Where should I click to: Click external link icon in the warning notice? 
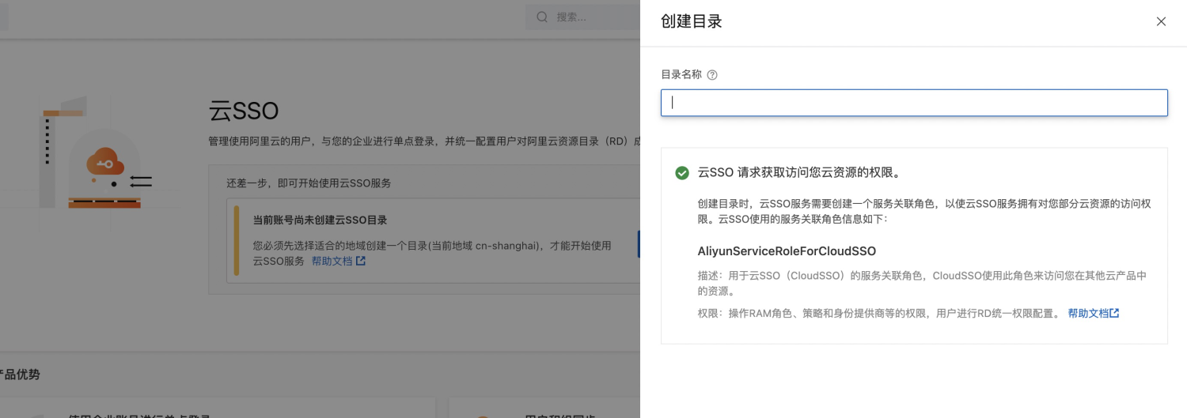coord(360,261)
